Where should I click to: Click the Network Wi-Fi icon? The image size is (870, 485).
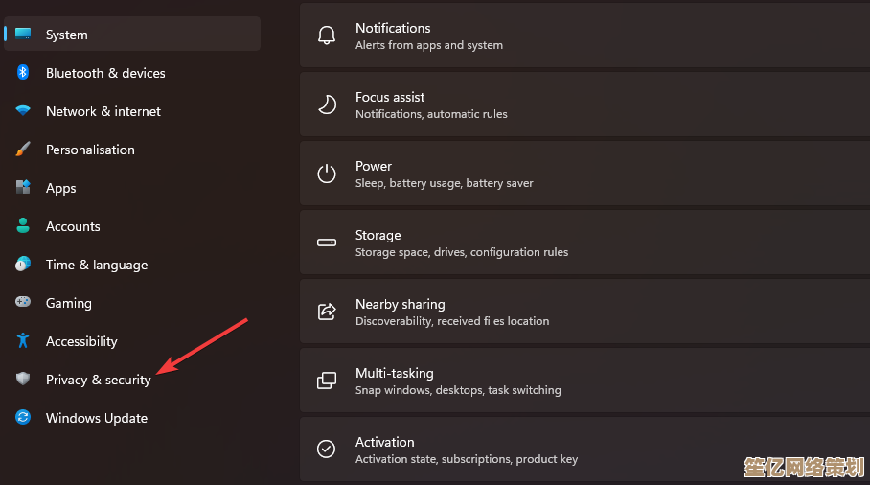coord(23,110)
